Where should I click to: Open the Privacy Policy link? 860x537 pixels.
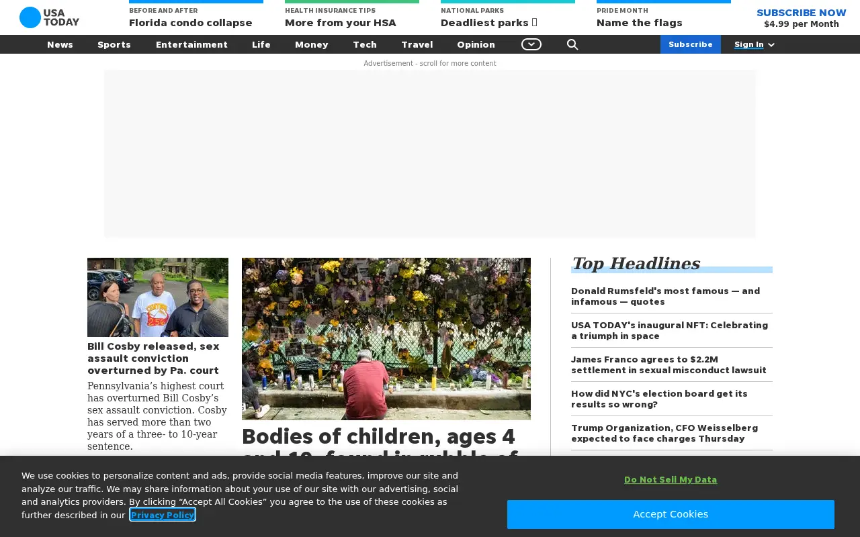coord(163,515)
